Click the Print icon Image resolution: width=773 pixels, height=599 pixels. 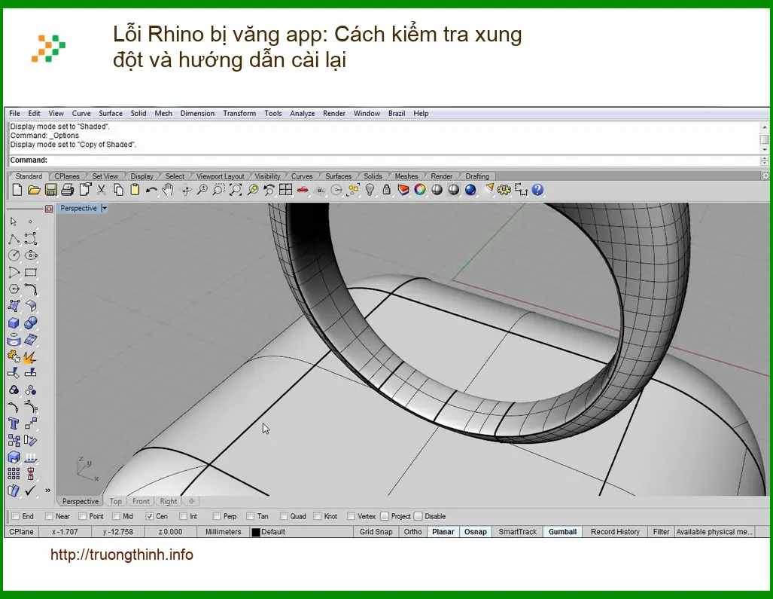(68, 190)
